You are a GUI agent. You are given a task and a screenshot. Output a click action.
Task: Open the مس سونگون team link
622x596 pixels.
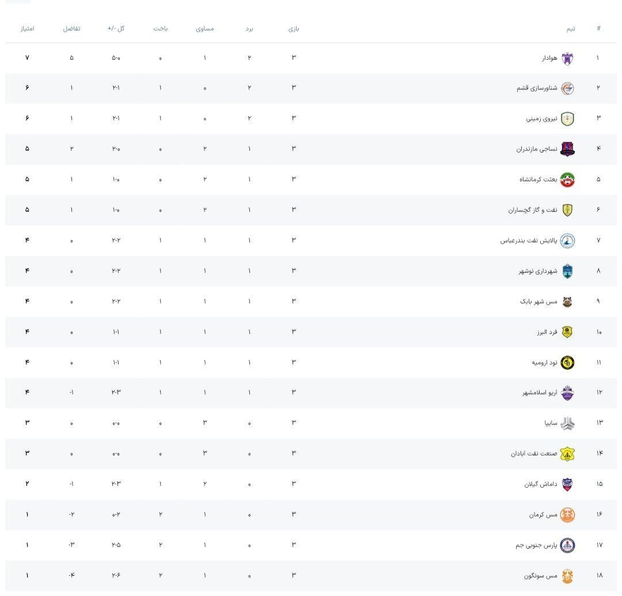tap(541, 575)
